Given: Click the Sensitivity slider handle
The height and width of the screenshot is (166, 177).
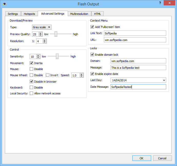Looking at the screenshot, I should (57, 56).
